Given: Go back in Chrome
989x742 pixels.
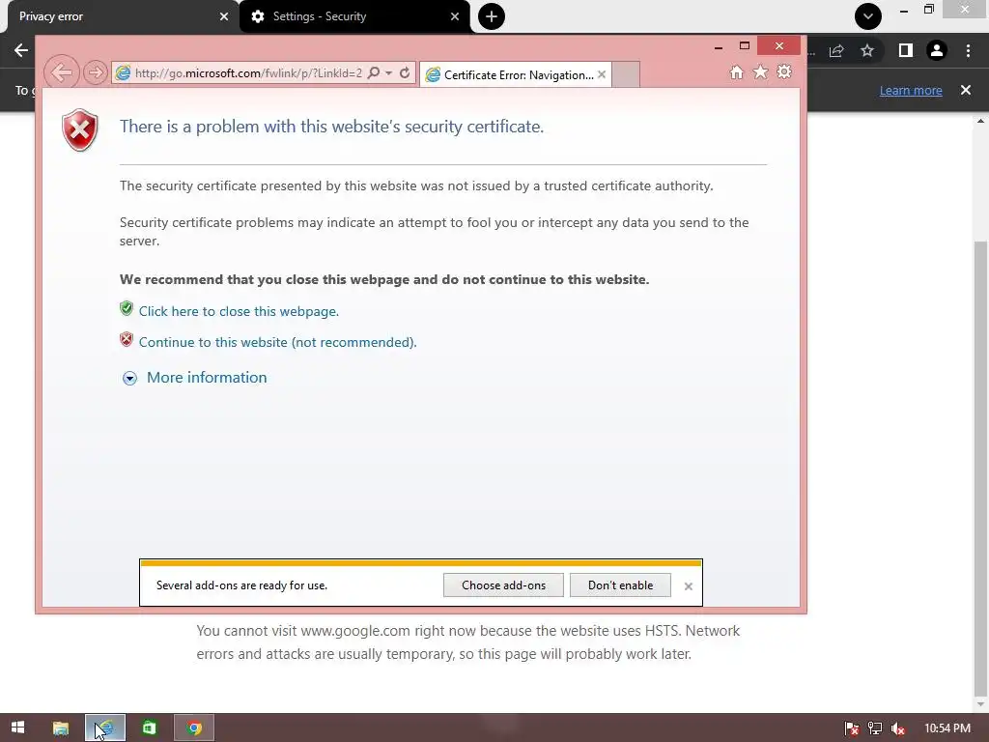Looking at the screenshot, I should 21,50.
